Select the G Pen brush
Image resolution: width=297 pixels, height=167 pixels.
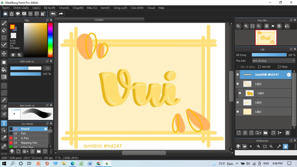(x=28, y=138)
